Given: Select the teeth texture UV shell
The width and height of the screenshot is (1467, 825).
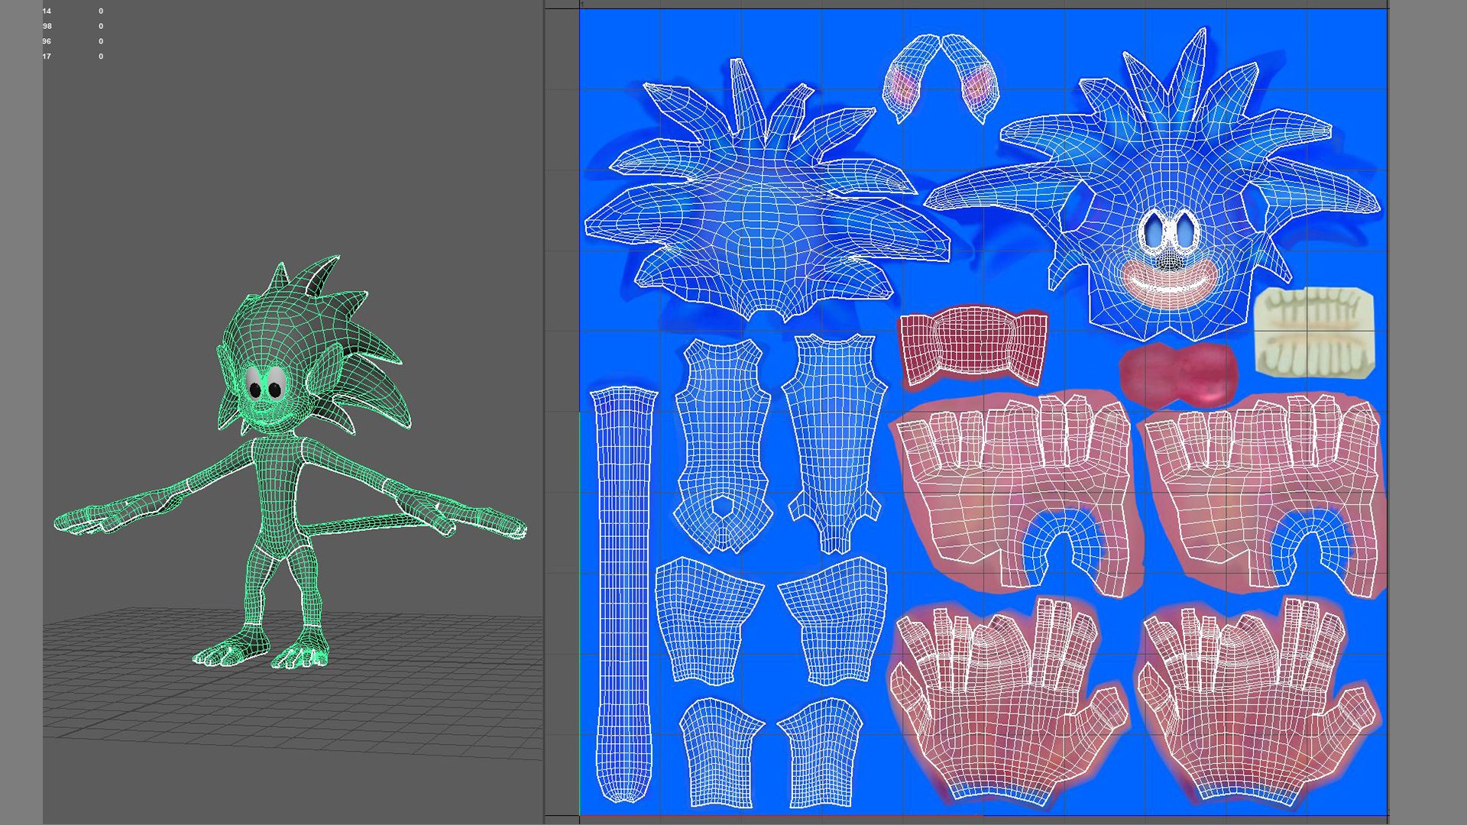Looking at the screenshot, I should pyautogui.click(x=1314, y=332).
